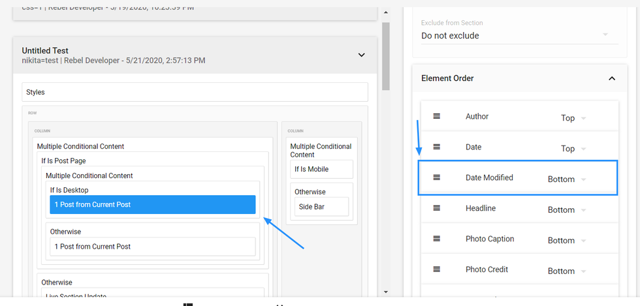This screenshot has height=306, width=640.
Task: Select 1 Post from Current Post under Otherwise
Action: [x=152, y=247]
